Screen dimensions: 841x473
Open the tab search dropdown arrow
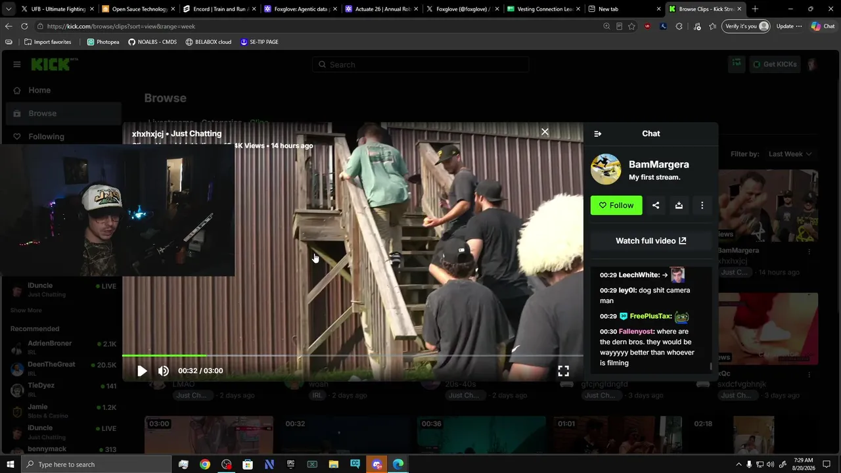point(8,9)
